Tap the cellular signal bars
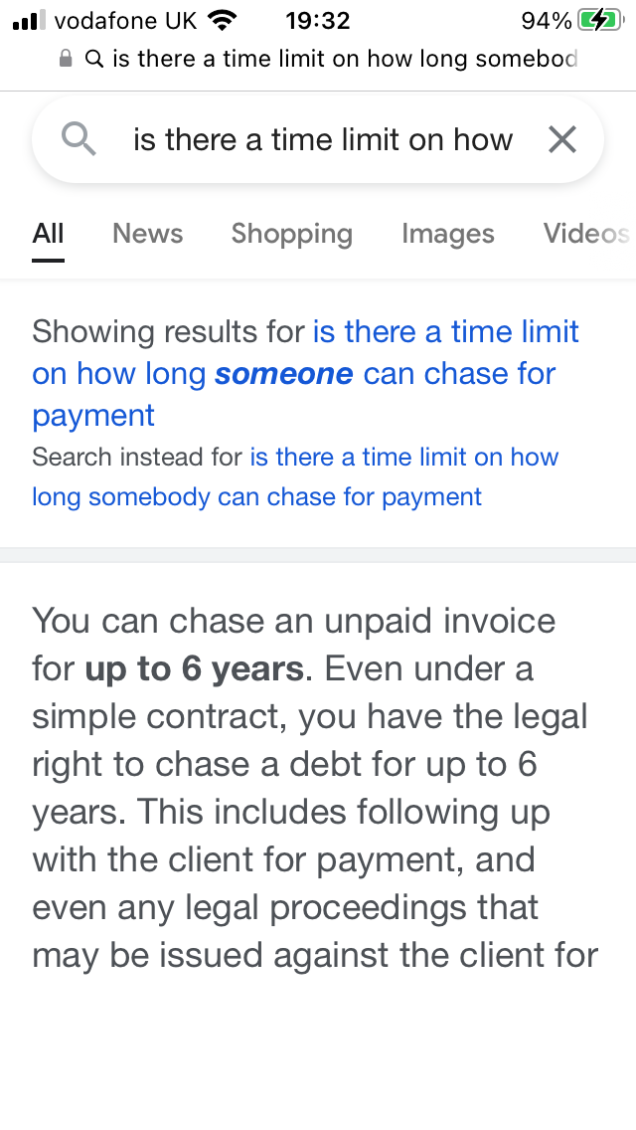Viewport: 636px width, 1130px height. coord(30,20)
